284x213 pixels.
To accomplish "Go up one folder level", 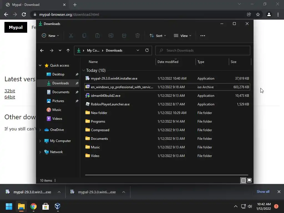I will click(68, 50).
